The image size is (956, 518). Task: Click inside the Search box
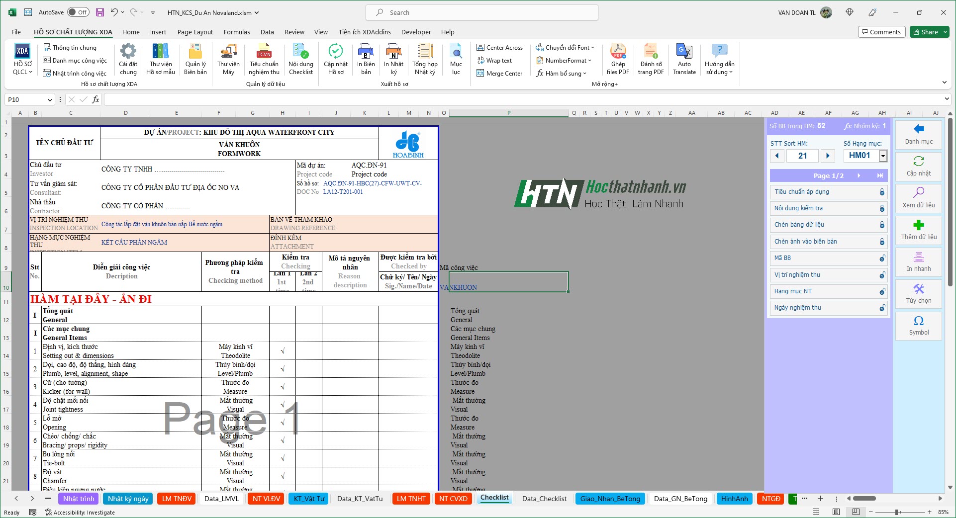click(x=481, y=12)
